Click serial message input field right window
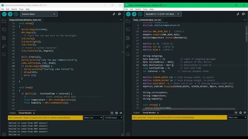Screen dimensions: 248x139 [x=179, y=117]
